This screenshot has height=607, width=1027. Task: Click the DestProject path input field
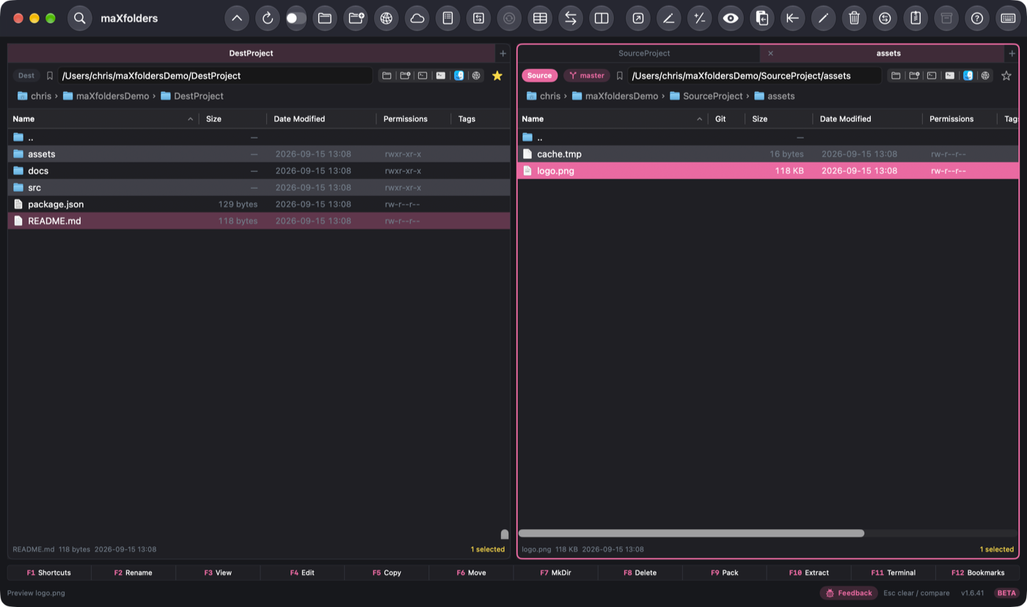pos(215,76)
